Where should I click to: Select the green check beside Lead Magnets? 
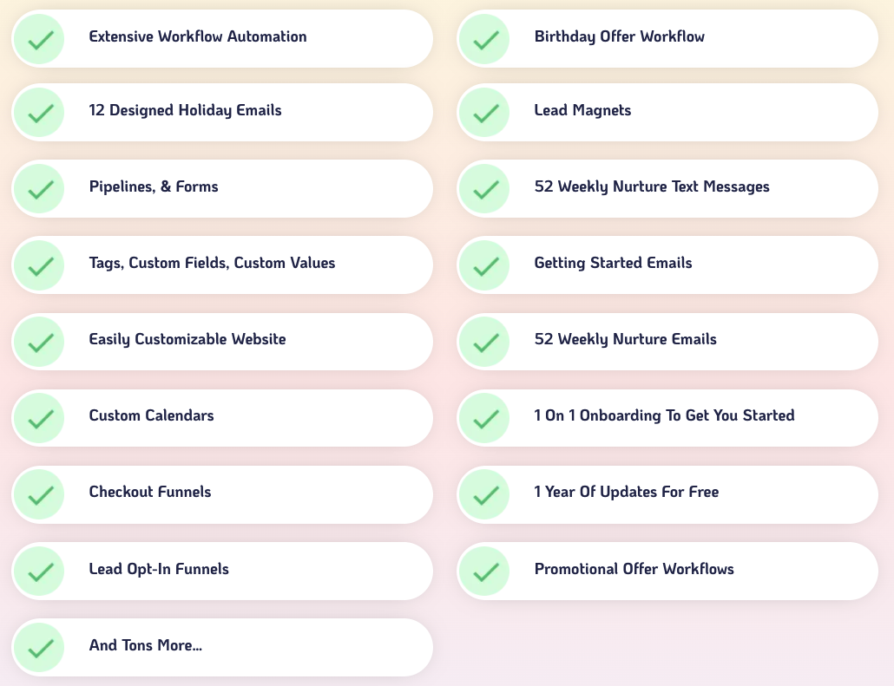tap(485, 112)
